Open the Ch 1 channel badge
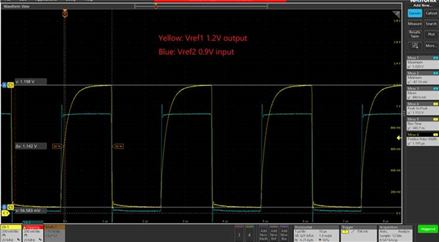 pyautogui.click(x=11, y=233)
